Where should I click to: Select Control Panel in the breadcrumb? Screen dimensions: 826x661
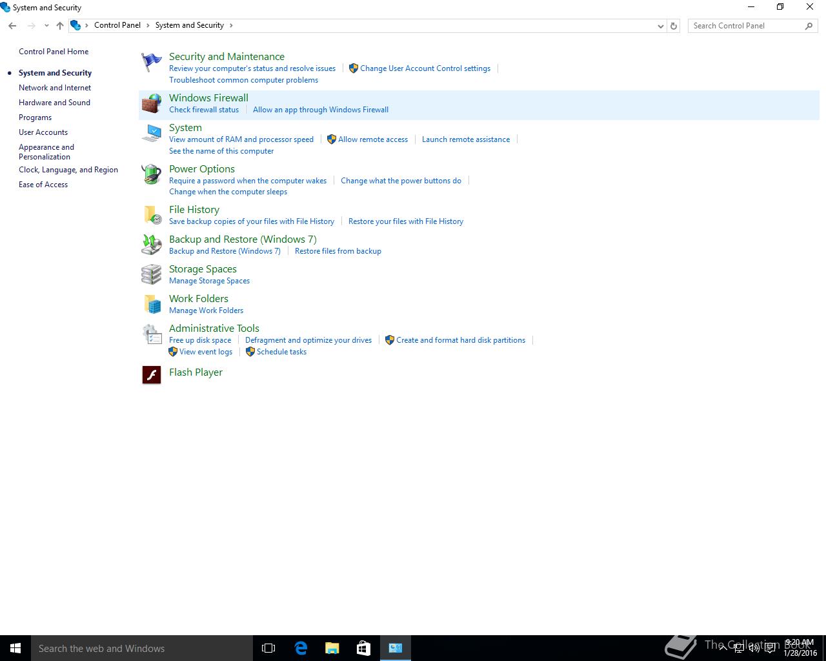[117, 25]
